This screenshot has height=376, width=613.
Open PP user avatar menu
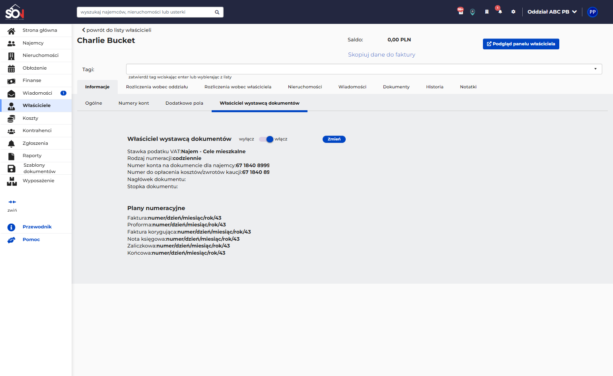click(593, 12)
